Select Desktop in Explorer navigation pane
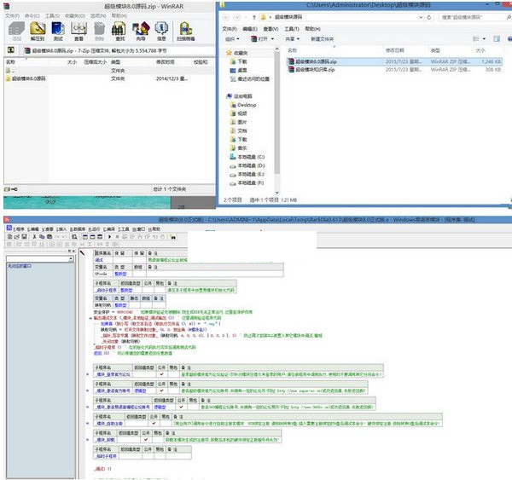The image size is (512, 480). point(248,104)
